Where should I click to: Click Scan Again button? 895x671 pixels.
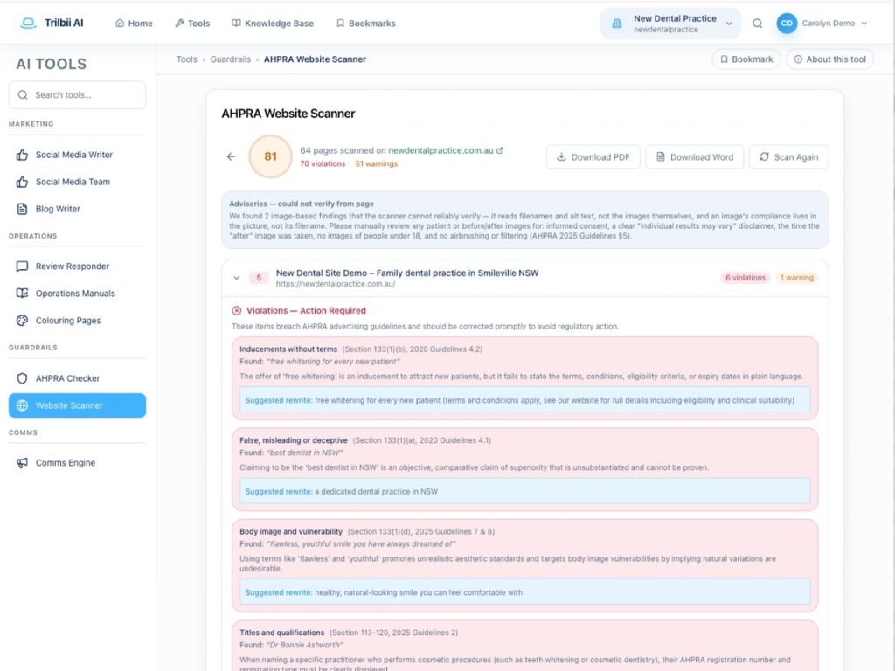point(789,157)
